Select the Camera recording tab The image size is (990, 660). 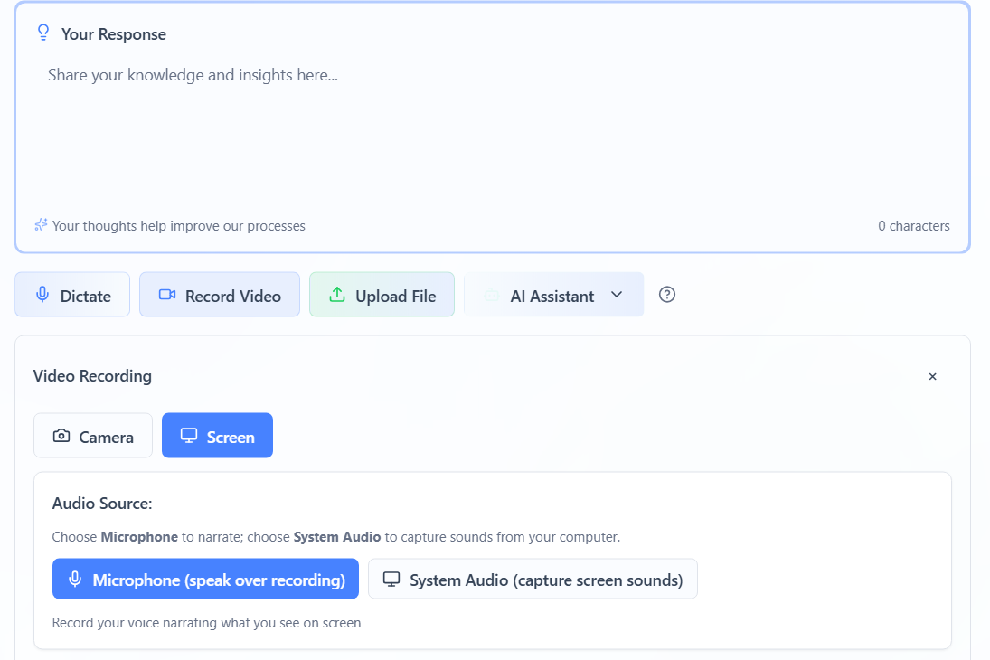[93, 435]
